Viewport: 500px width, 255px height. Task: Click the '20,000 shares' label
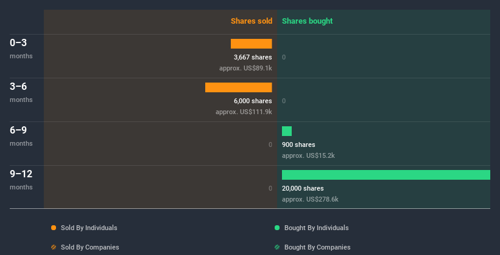(x=303, y=188)
